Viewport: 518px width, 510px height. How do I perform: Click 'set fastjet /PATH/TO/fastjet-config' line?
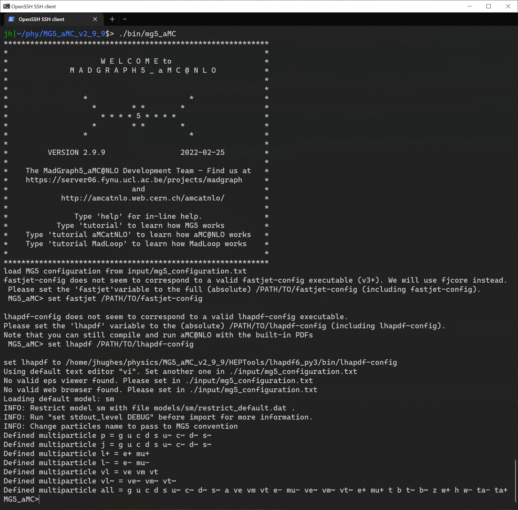105,298
